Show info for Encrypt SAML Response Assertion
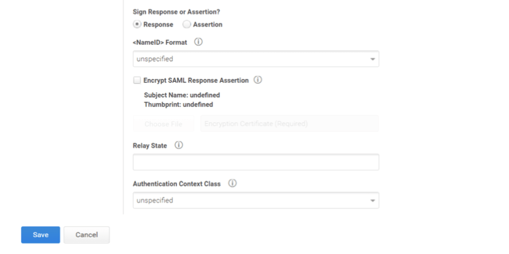Screen dimensions: 509x254 pyautogui.click(x=258, y=79)
